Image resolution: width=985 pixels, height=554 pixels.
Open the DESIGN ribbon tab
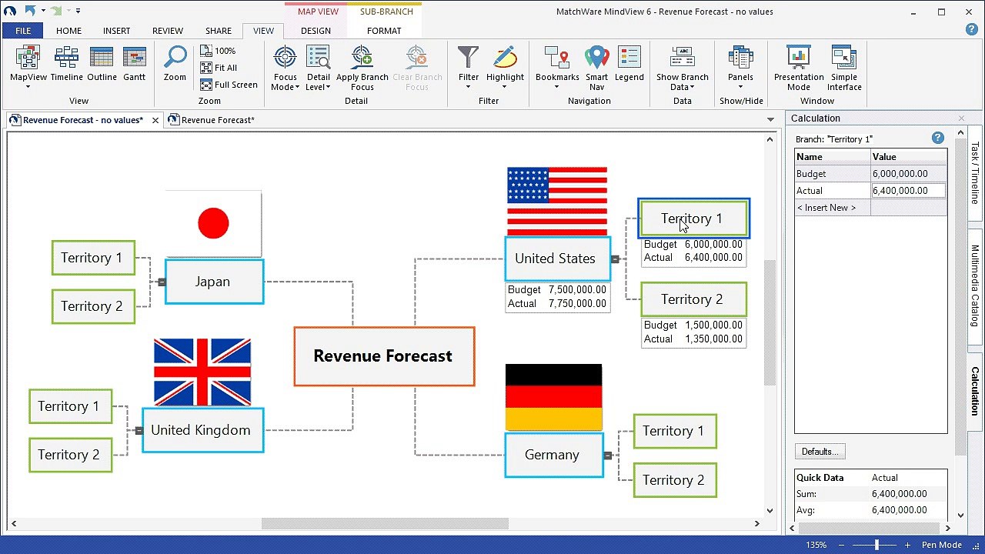(316, 31)
